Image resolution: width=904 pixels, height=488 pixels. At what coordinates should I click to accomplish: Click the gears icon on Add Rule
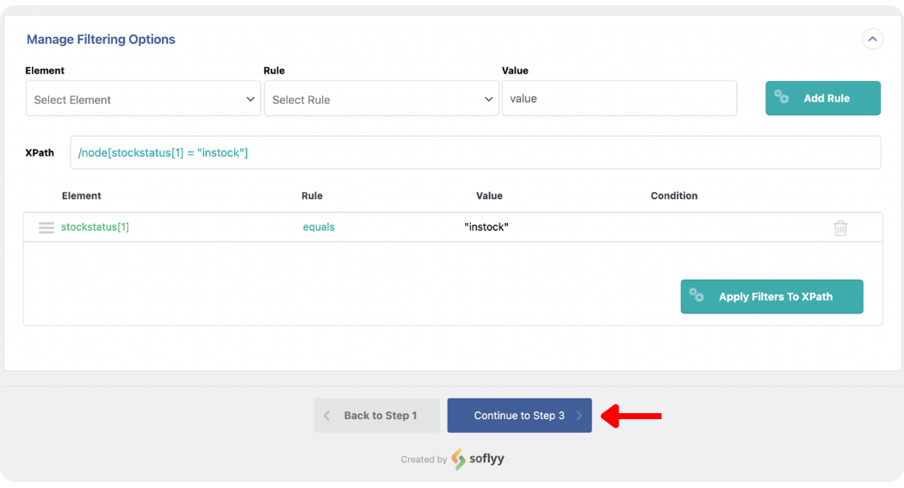[782, 97]
